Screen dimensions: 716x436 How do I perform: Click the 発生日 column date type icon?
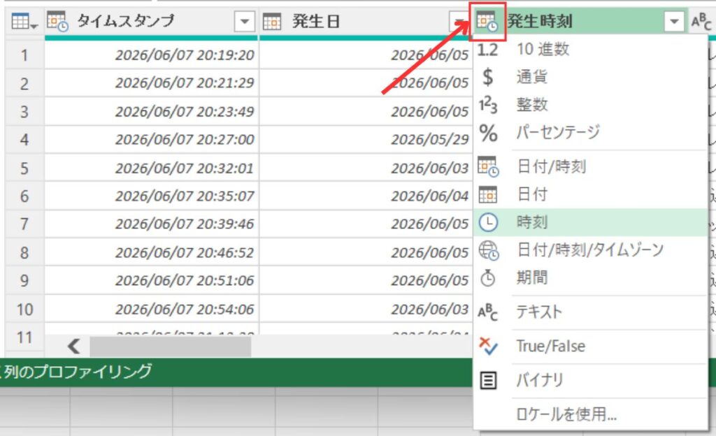tap(272, 22)
